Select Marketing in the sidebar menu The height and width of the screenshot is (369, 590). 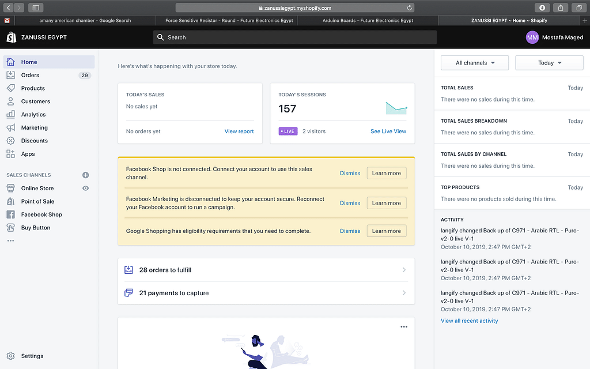coord(34,127)
